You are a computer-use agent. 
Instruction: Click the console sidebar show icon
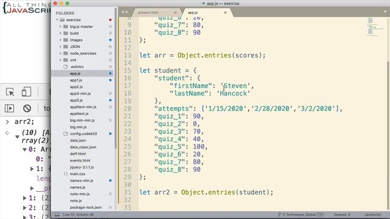(x=10, y=108)
